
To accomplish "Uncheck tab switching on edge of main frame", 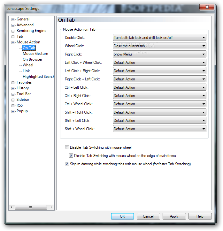I will [71, 156].
